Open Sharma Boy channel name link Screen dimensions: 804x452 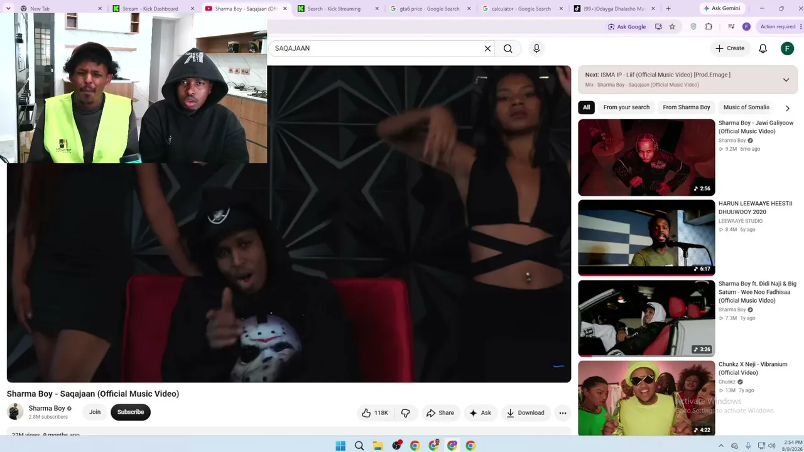(x=46, y=408)
